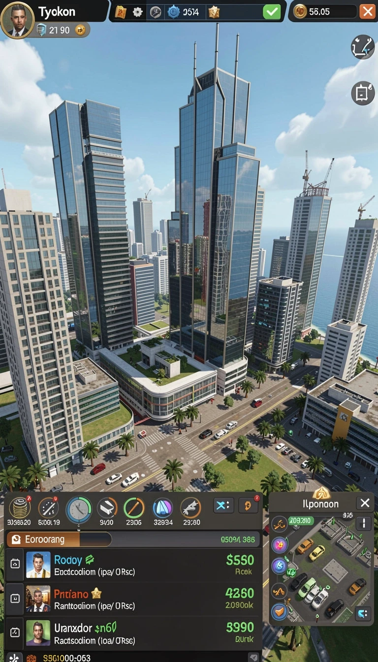Open the Tyokon player avatar profile

(17, 19)
